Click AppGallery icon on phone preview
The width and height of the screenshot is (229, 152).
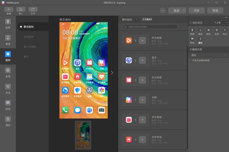point(77,77)
